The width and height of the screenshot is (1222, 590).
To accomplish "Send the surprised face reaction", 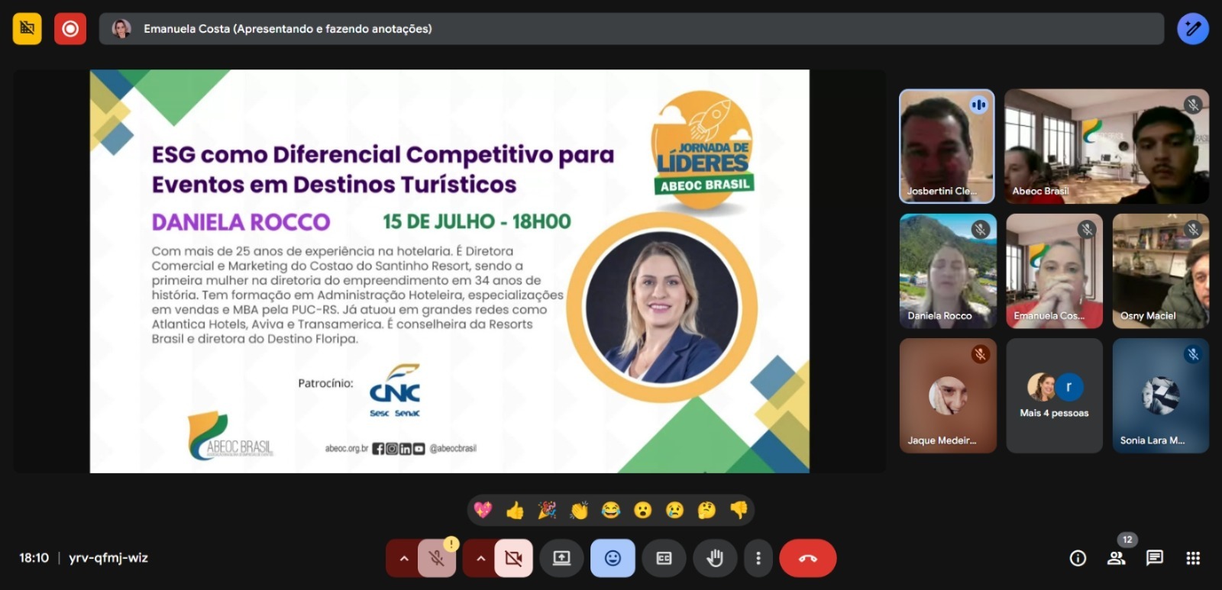I will [x=643, y=510].
